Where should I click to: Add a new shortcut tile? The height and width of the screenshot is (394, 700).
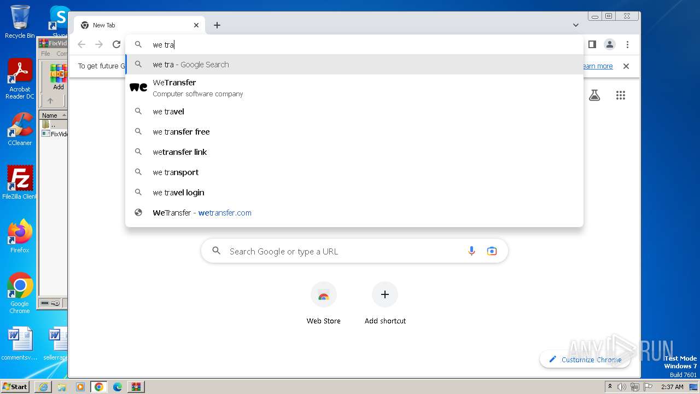(385, 304)
